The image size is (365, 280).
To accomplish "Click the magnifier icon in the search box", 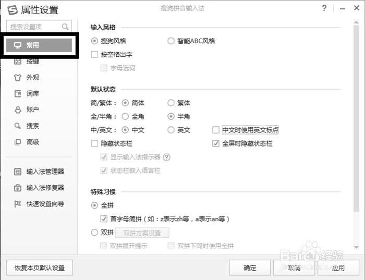I will (x=65, y=27).
